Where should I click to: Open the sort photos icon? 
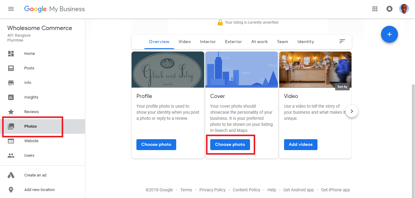[x=342, y=41]
